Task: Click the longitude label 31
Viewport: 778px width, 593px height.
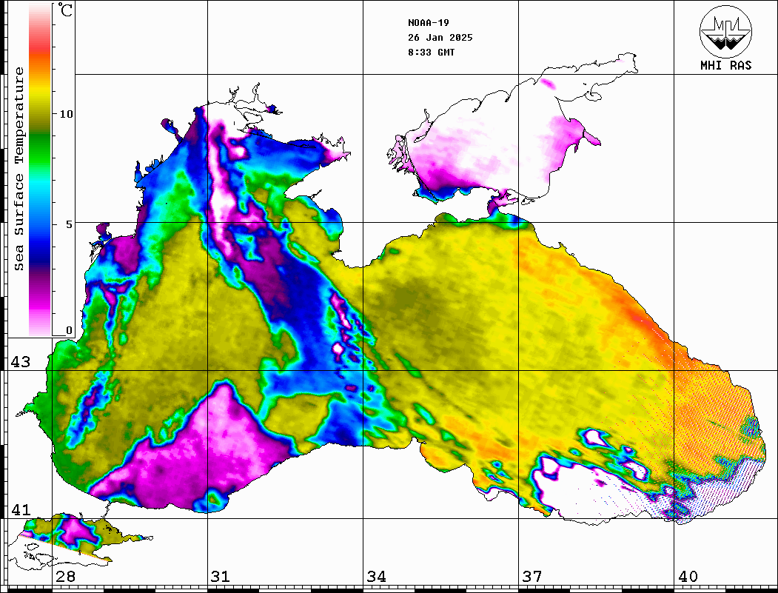Action: (x=221, y=577)
